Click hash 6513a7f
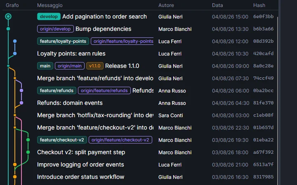 (x=263, y=164)
